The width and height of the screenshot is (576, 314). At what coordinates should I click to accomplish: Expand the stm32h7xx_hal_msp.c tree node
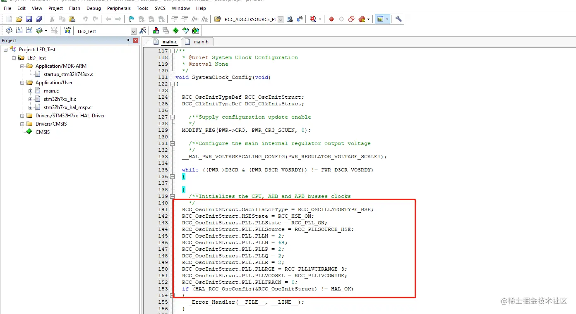30,107
